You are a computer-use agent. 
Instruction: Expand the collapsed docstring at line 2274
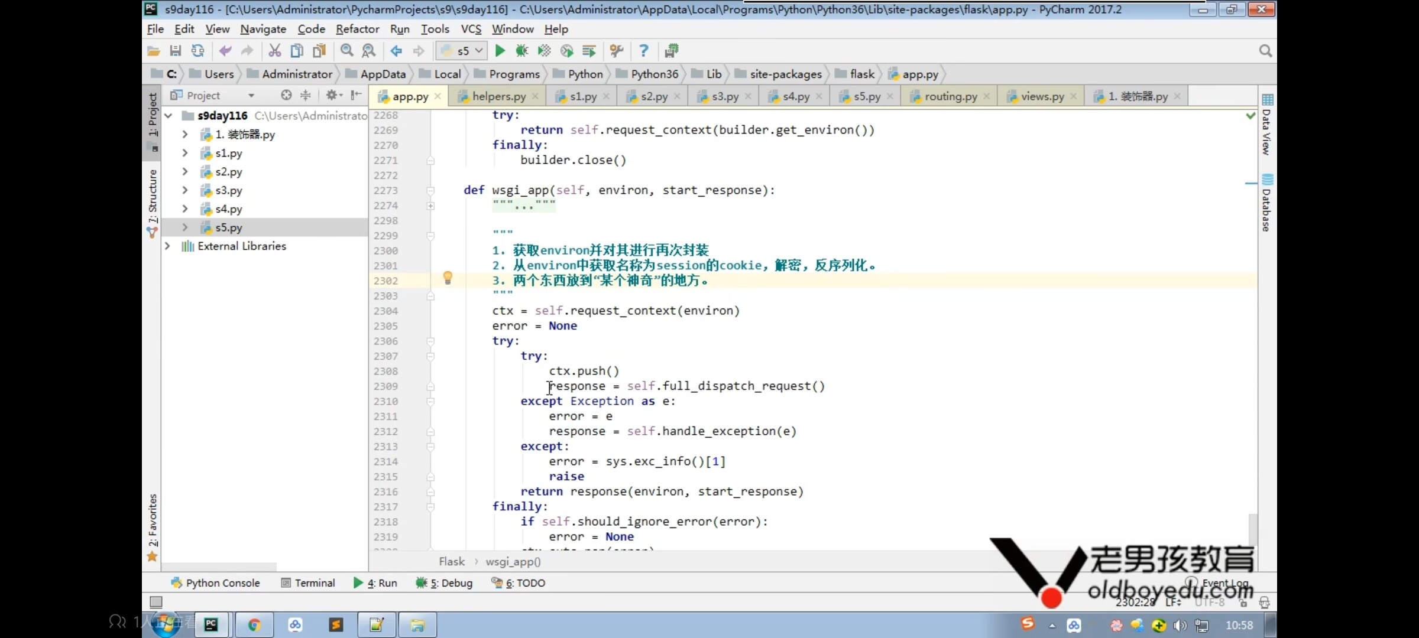tap(430, 206)
